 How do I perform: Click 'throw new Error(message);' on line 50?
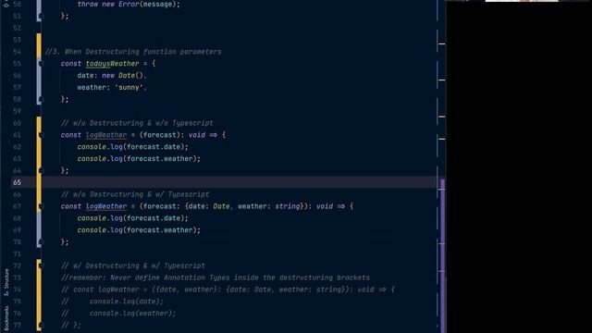(x=129, y=5)
